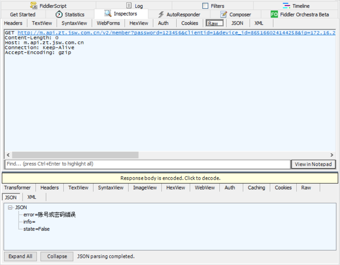Select request JSON inspector tab

[x=237, y=23]
